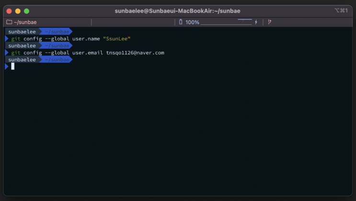Click the git branch icon in status bar

point(269,22)
